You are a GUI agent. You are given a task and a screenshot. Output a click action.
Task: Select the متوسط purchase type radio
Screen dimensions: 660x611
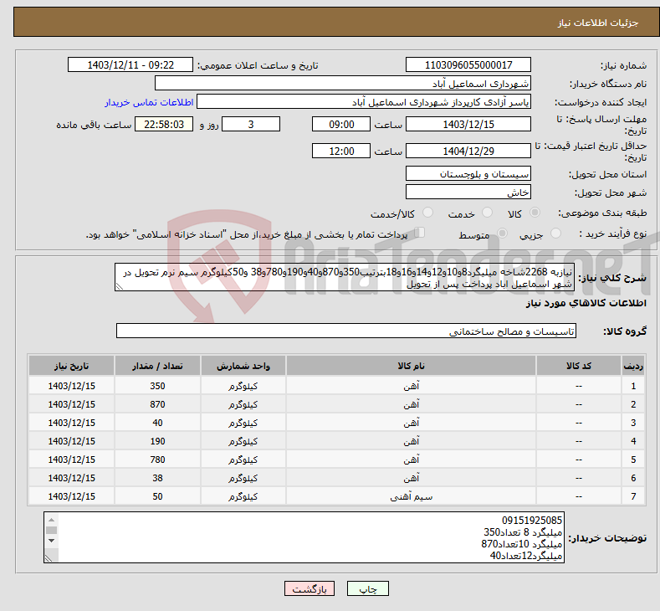point(502,233)
